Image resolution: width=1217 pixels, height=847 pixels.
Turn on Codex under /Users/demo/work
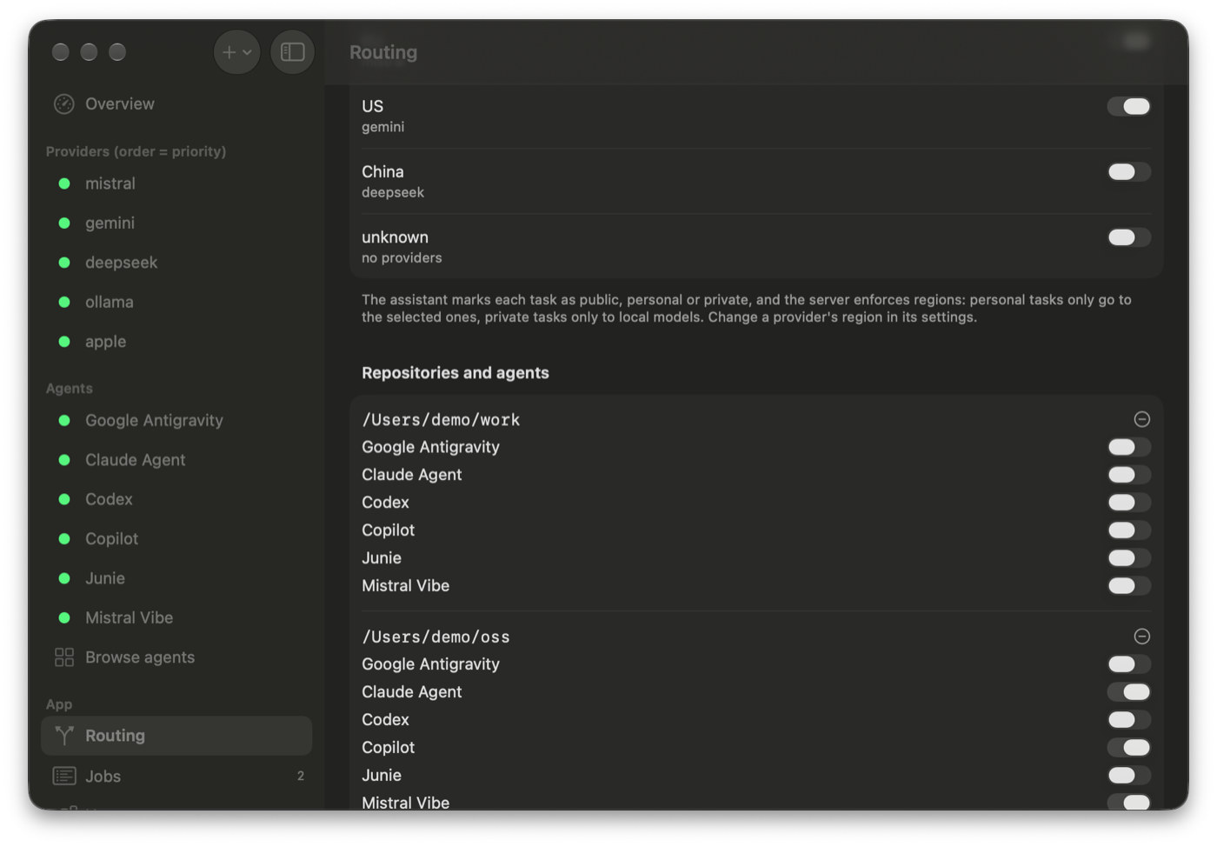(1129, 503)
